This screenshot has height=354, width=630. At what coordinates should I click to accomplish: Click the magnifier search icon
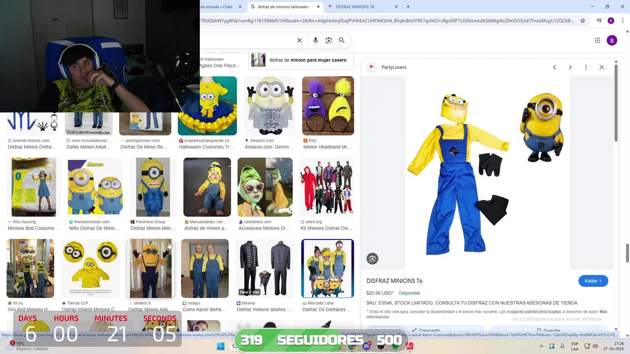[342, 40]
